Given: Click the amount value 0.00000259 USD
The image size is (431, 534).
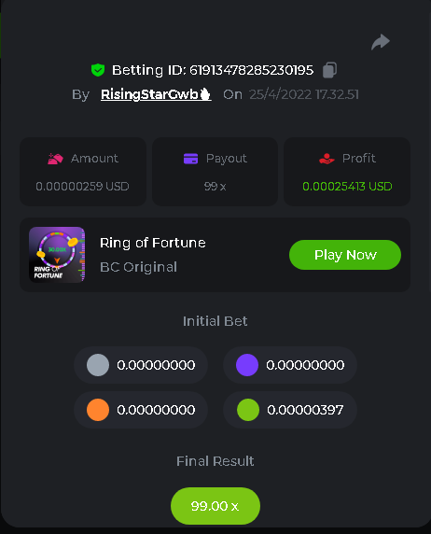Looking at the screenshot, I should 82,187.
